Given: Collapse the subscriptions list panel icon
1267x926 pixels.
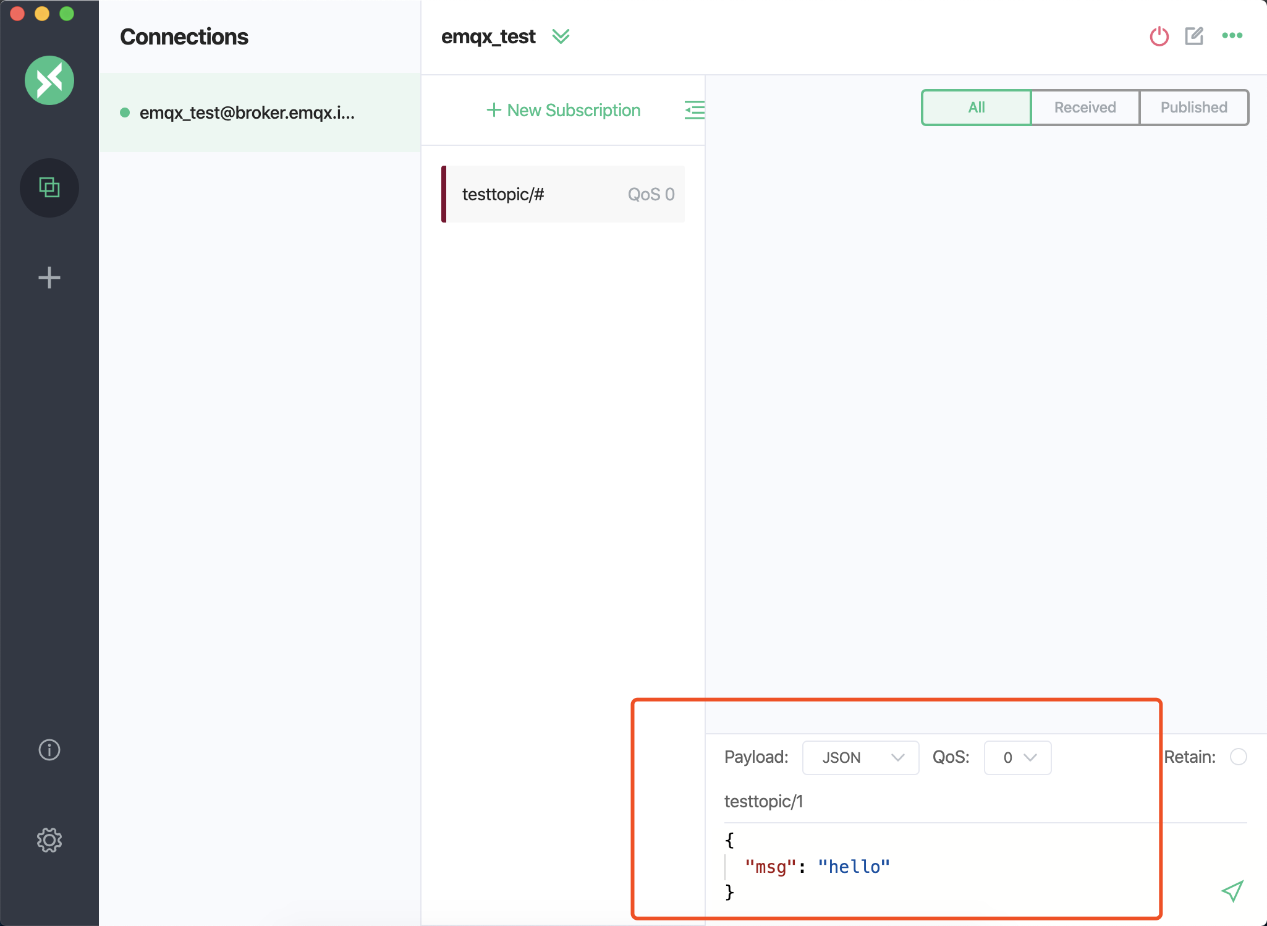Looking at the screenshot, I should click(694, 110).
